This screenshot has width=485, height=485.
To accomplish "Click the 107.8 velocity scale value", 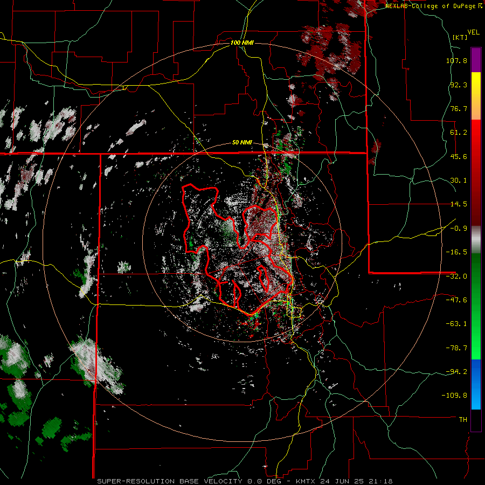I will (x=456, y=60).
